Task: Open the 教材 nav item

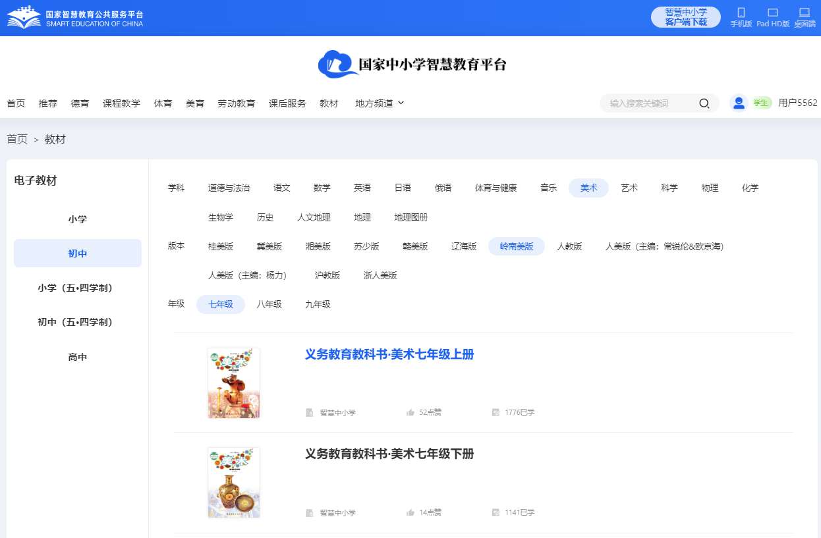Action: coord(329,103)
